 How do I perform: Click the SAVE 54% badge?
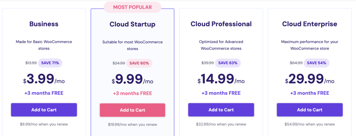(316, 63)
